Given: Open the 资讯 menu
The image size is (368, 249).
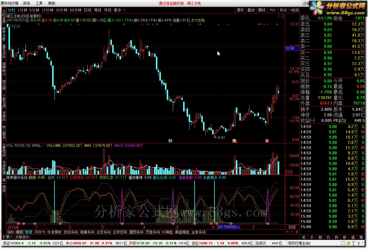Looking at the screenshot, I should (x=26, y=3).
